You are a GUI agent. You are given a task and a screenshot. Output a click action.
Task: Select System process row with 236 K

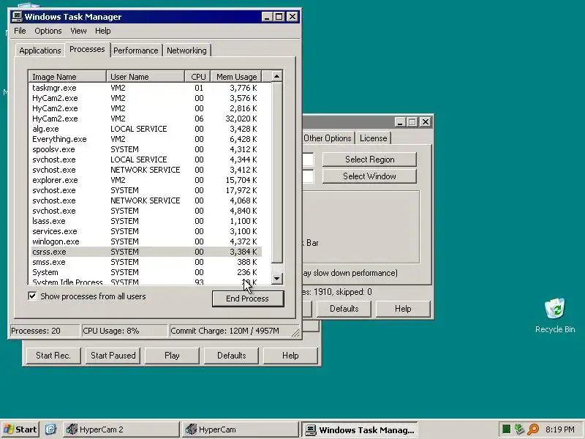146,272
